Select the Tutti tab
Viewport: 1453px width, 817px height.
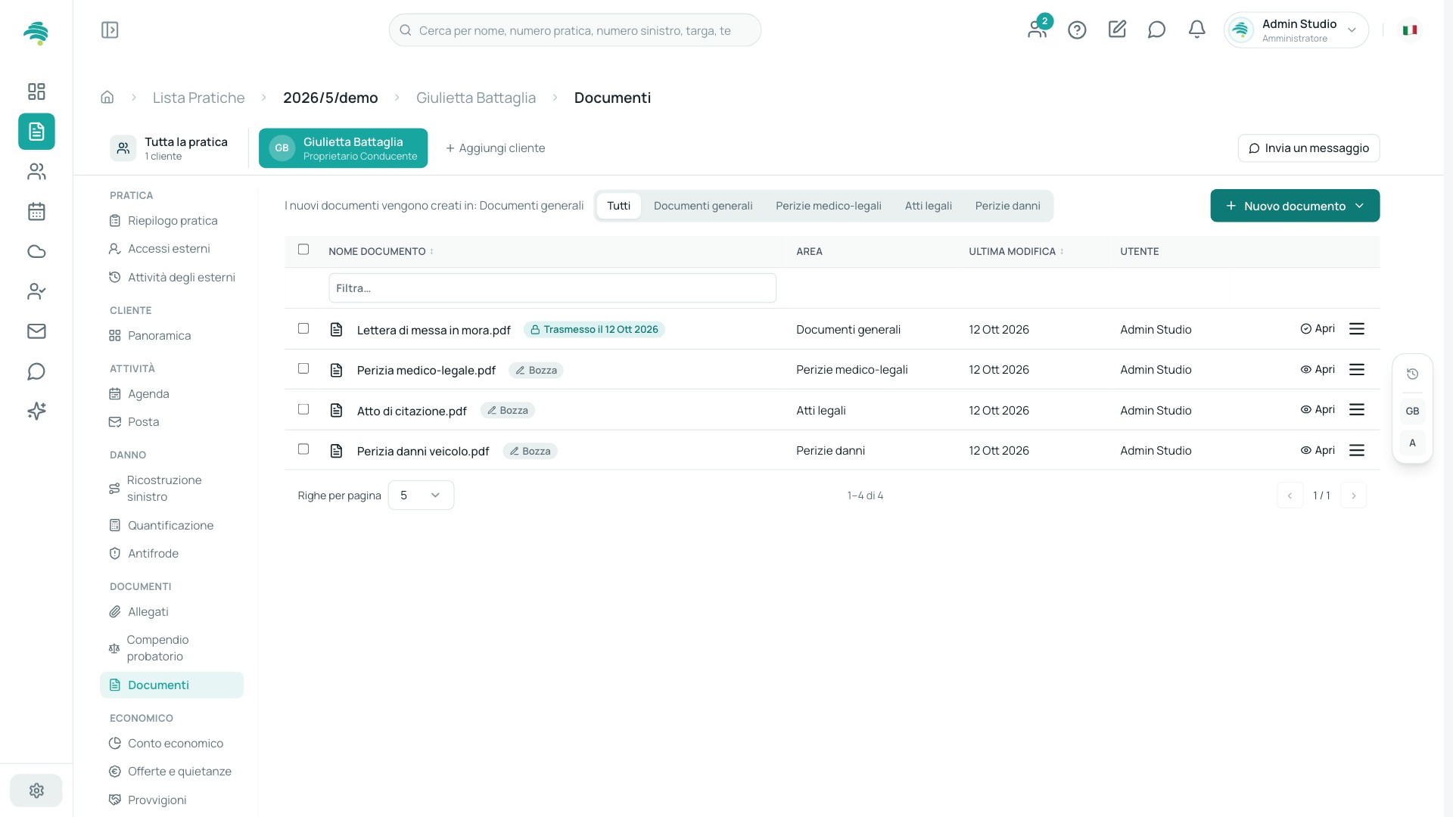[x=618, y=206]
